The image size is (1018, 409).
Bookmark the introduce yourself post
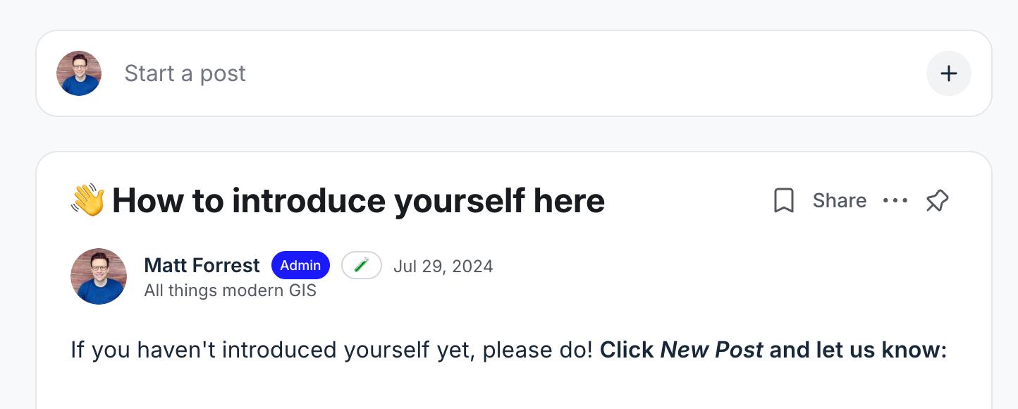(784, 201)
